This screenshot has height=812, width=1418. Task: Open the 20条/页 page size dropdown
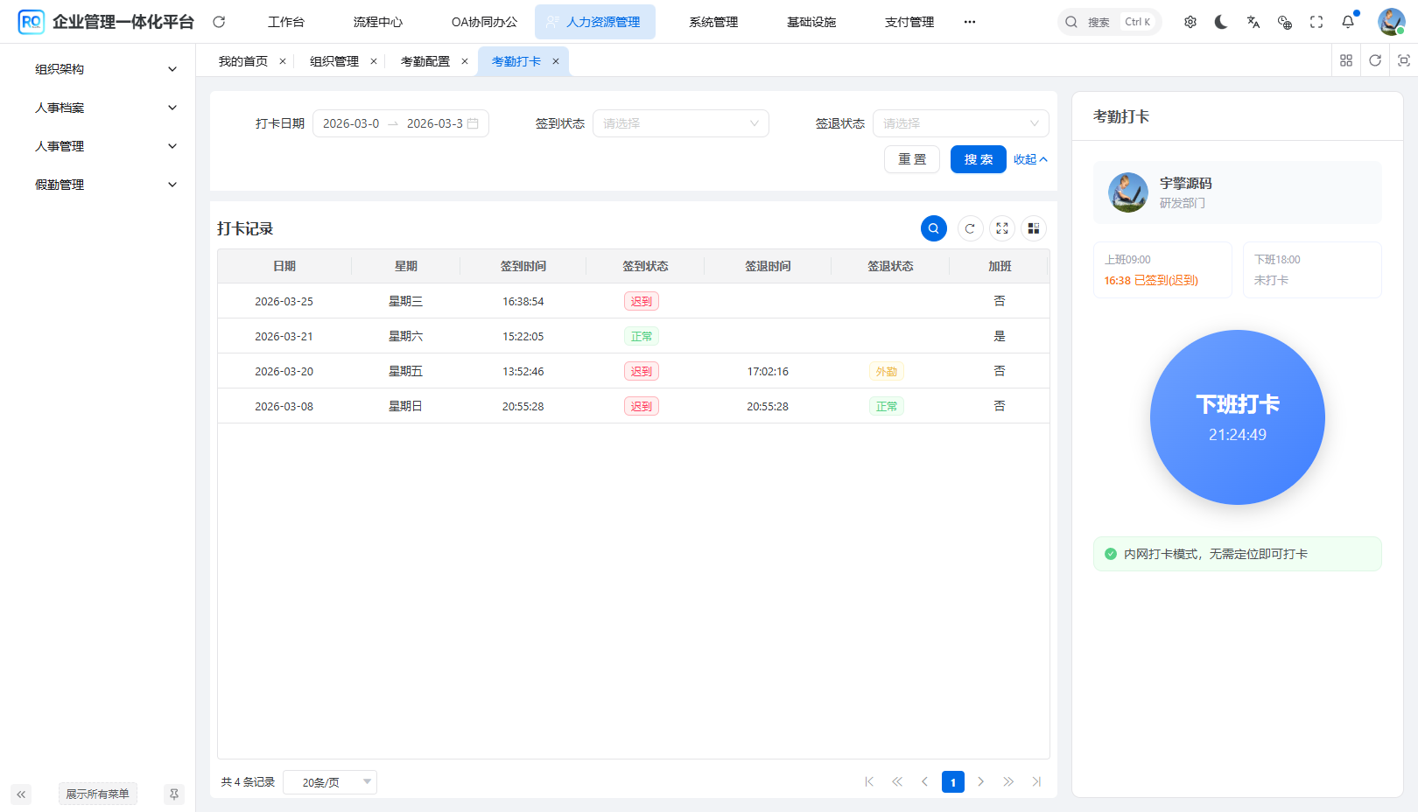(329, 781)
